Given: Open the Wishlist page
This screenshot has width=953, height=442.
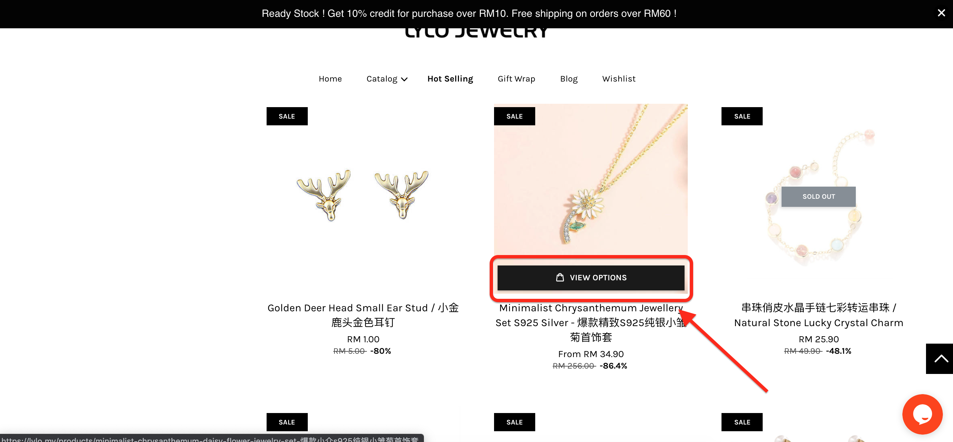Looking at the screenshot, I should click(619, 78).
